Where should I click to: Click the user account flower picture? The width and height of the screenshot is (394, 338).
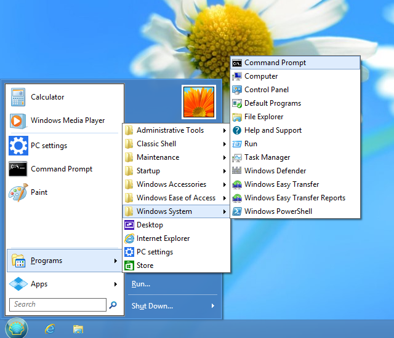point(199,102)
